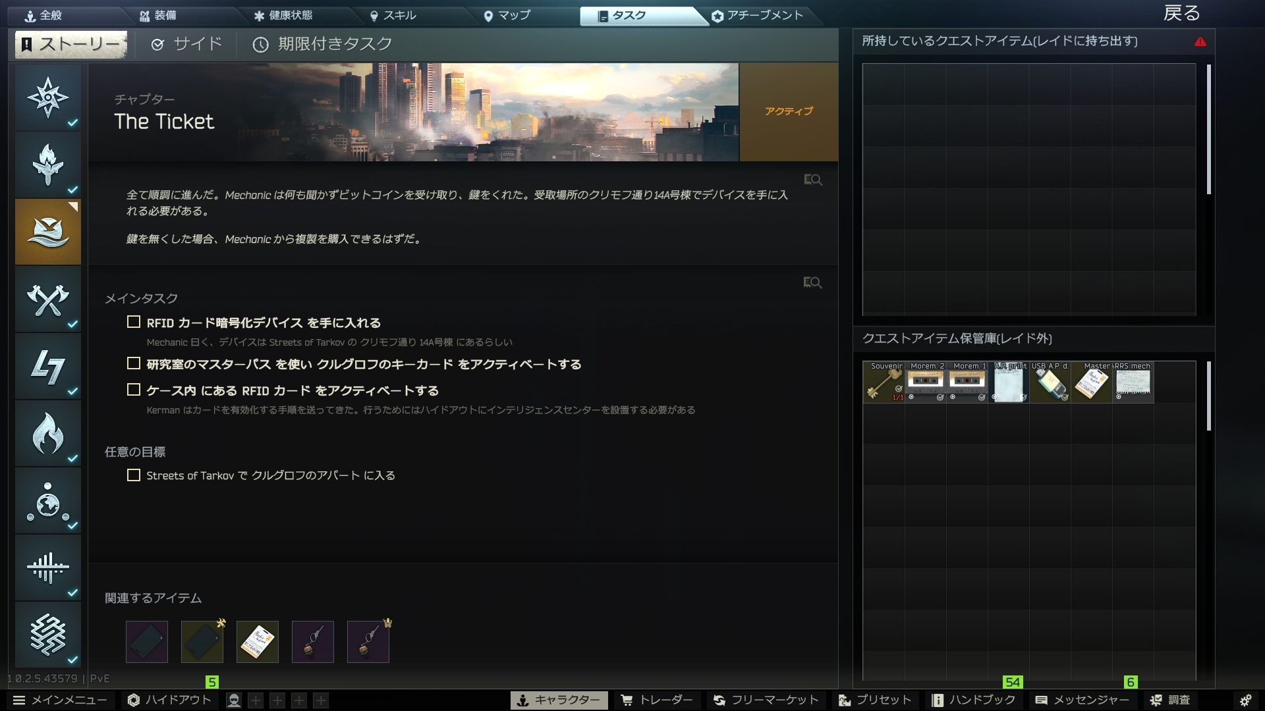
Task: Expand the main tasks details magnifier
Action: click(x=812, y=282)
